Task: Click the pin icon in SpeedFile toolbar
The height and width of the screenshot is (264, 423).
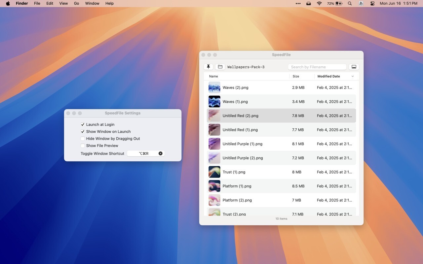Action: 208,67
